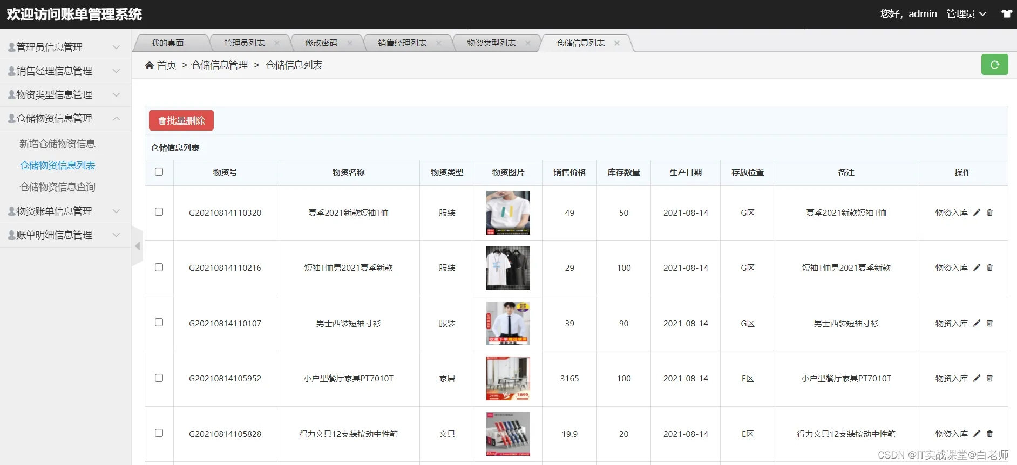This screenshot has height=465, width=1017.
Task: Toggle the select-all header checkbox
Action: [x=159, y=172]
